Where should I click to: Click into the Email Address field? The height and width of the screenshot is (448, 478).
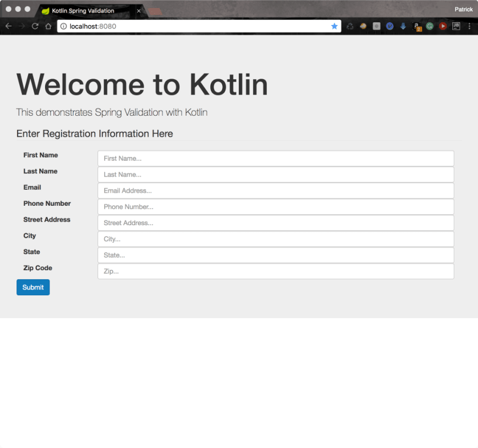point(276,191)
